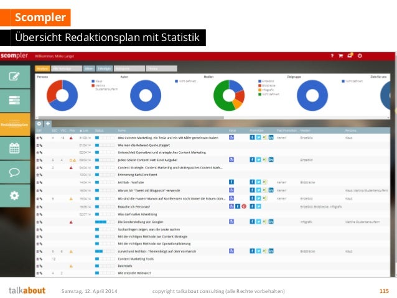
Task: Click Twitter icon in 'Brauche ich Personas?' row
Action: [258, 207]
